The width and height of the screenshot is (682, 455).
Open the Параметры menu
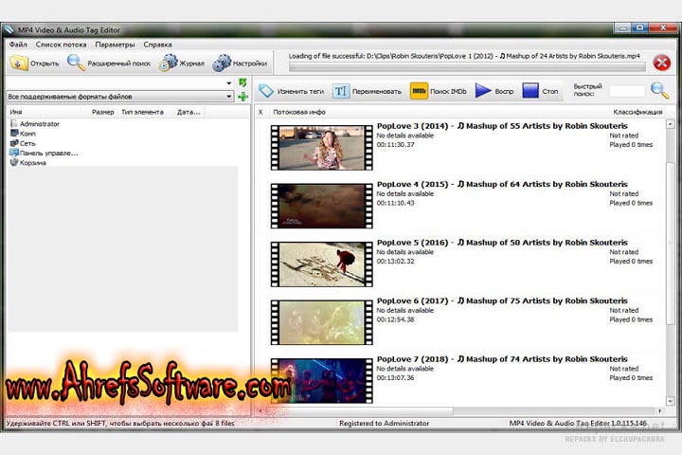coord(115,45)
